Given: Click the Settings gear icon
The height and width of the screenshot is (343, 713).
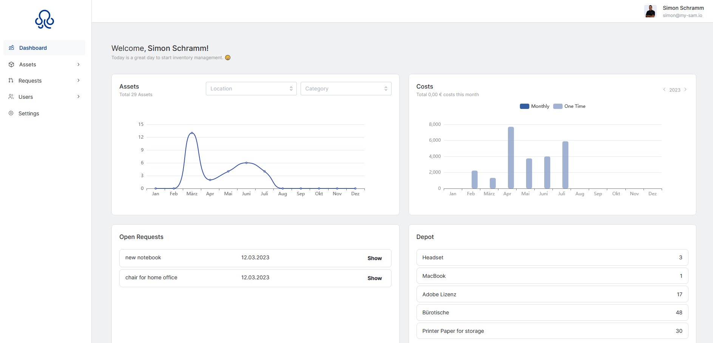Looking at the screenshot, I should [x=11, y=113].
